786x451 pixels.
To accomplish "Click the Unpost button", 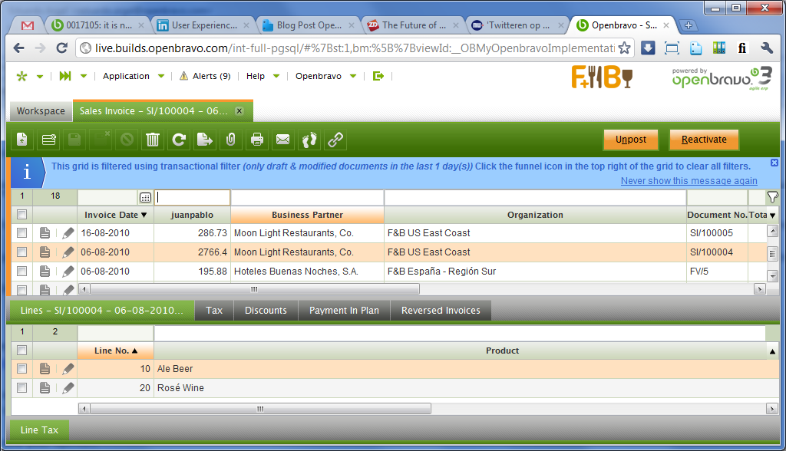I will (x=631, y=140).
